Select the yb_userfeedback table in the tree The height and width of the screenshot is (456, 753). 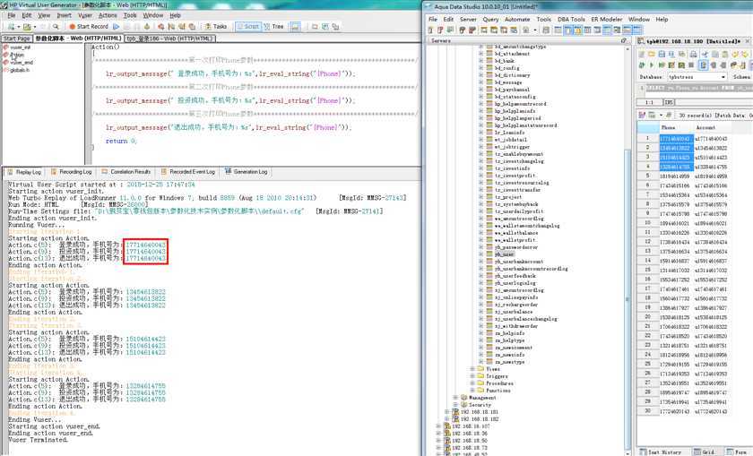pos(515,276)
